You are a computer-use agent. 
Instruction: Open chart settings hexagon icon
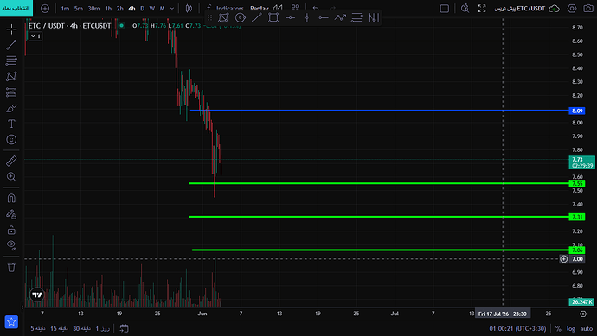[x=572, y=9]
